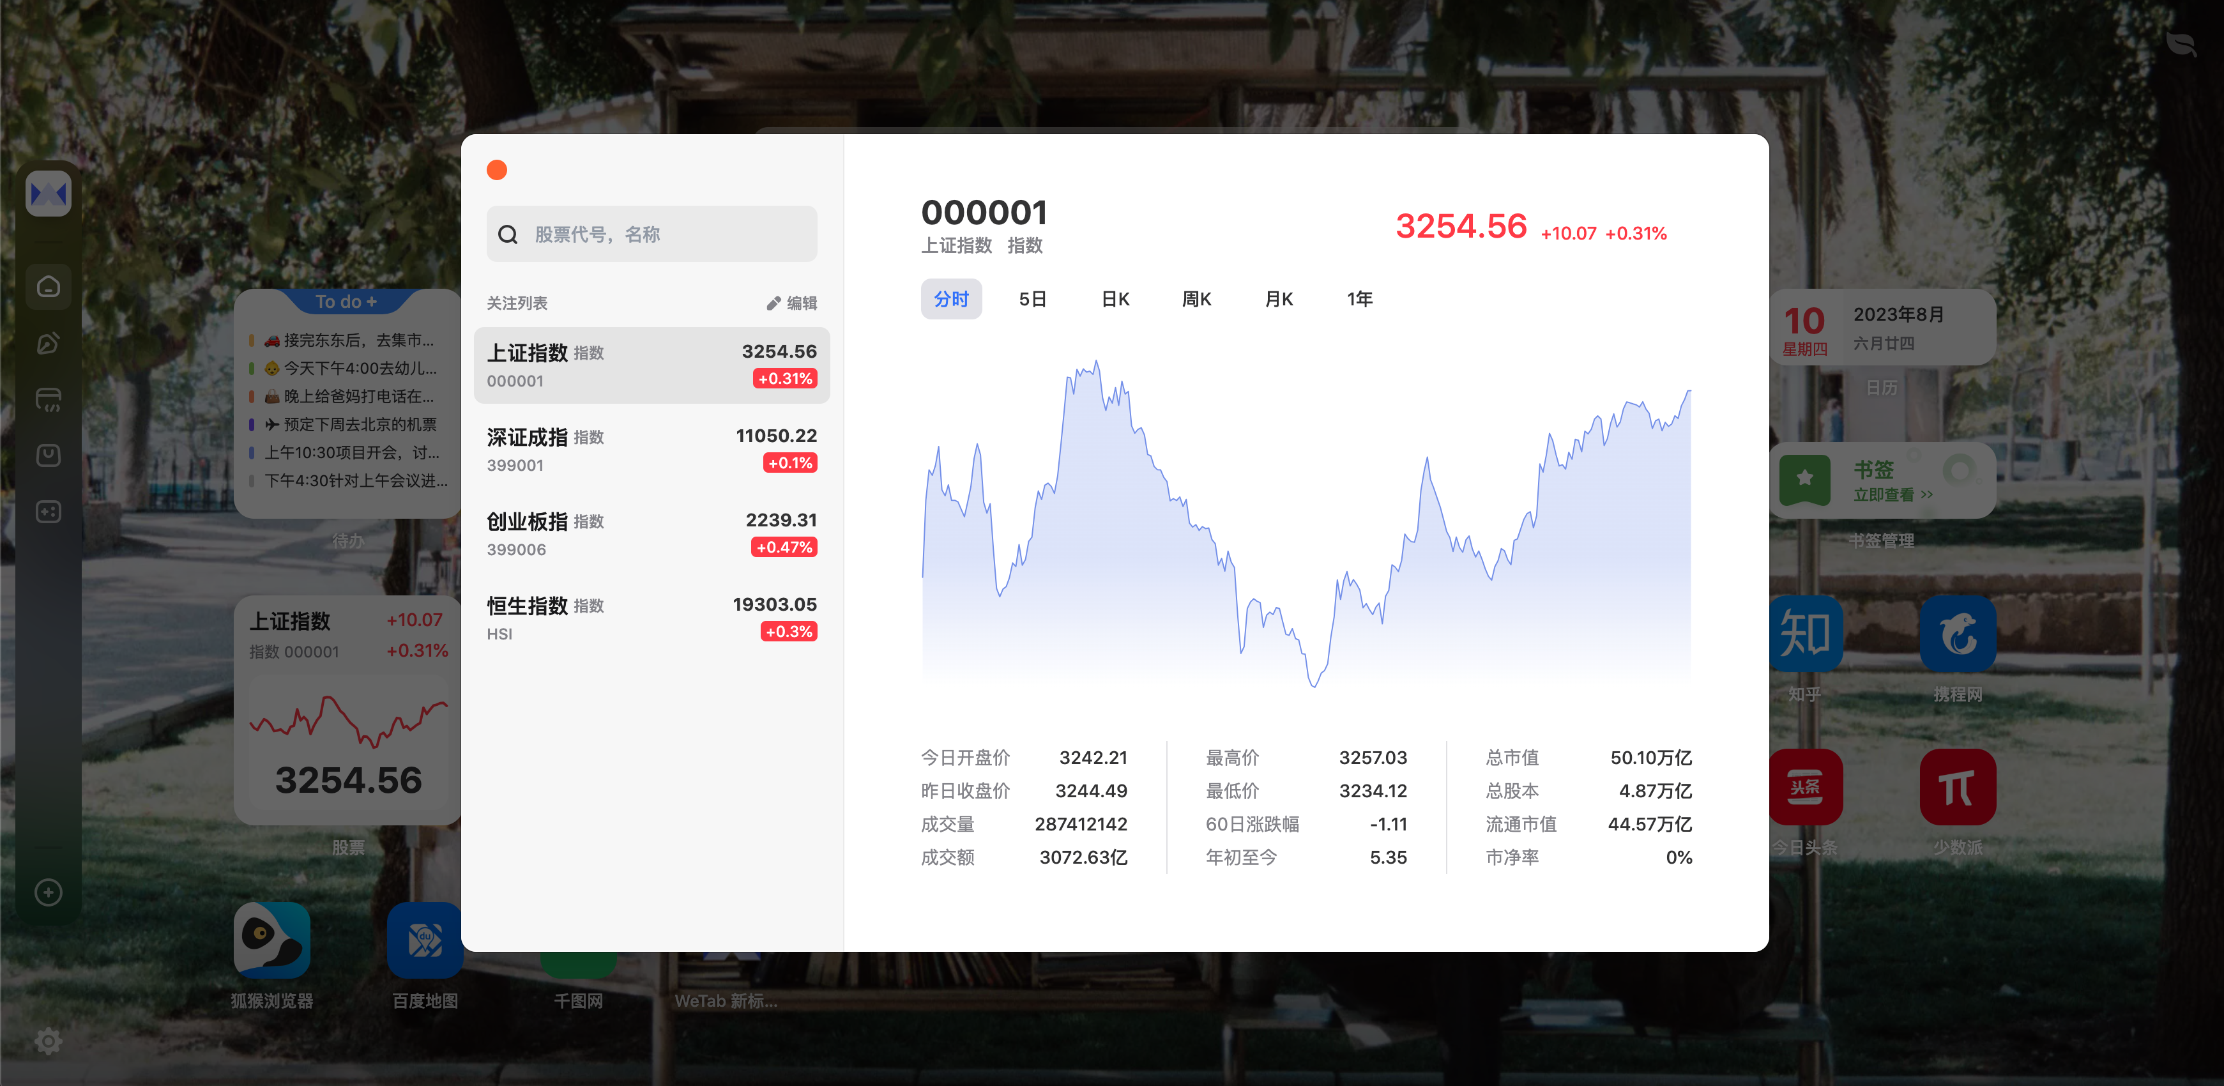The width and height of the screenshot is (2224, 1086).
Task: Click 立即查看 bookmark link
Action: point(1892,494)
